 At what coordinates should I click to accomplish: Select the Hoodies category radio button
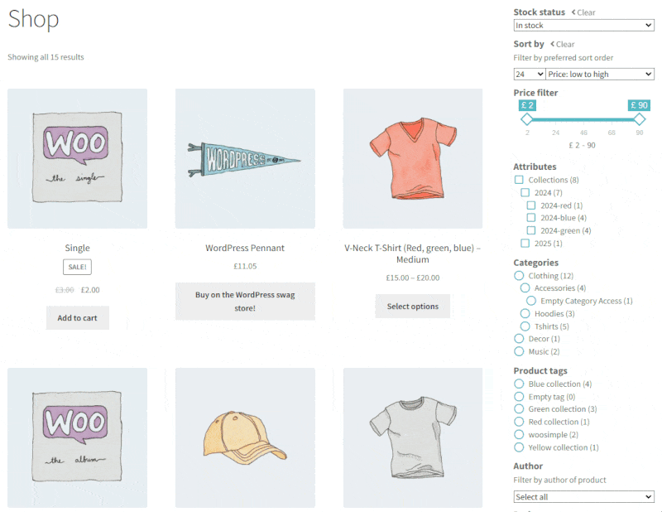[525, 314]
